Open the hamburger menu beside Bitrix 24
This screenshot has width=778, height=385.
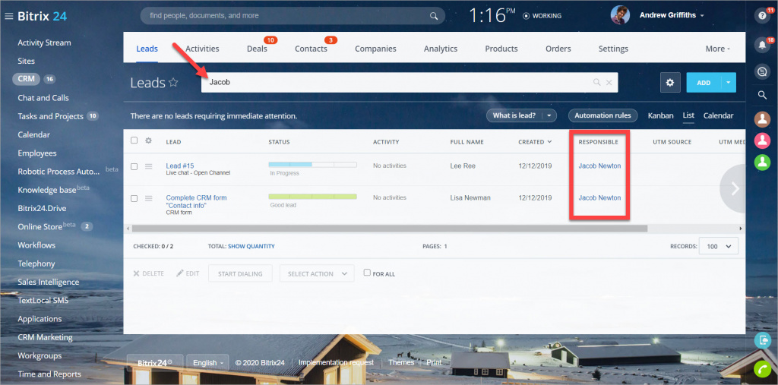(8, 17)
